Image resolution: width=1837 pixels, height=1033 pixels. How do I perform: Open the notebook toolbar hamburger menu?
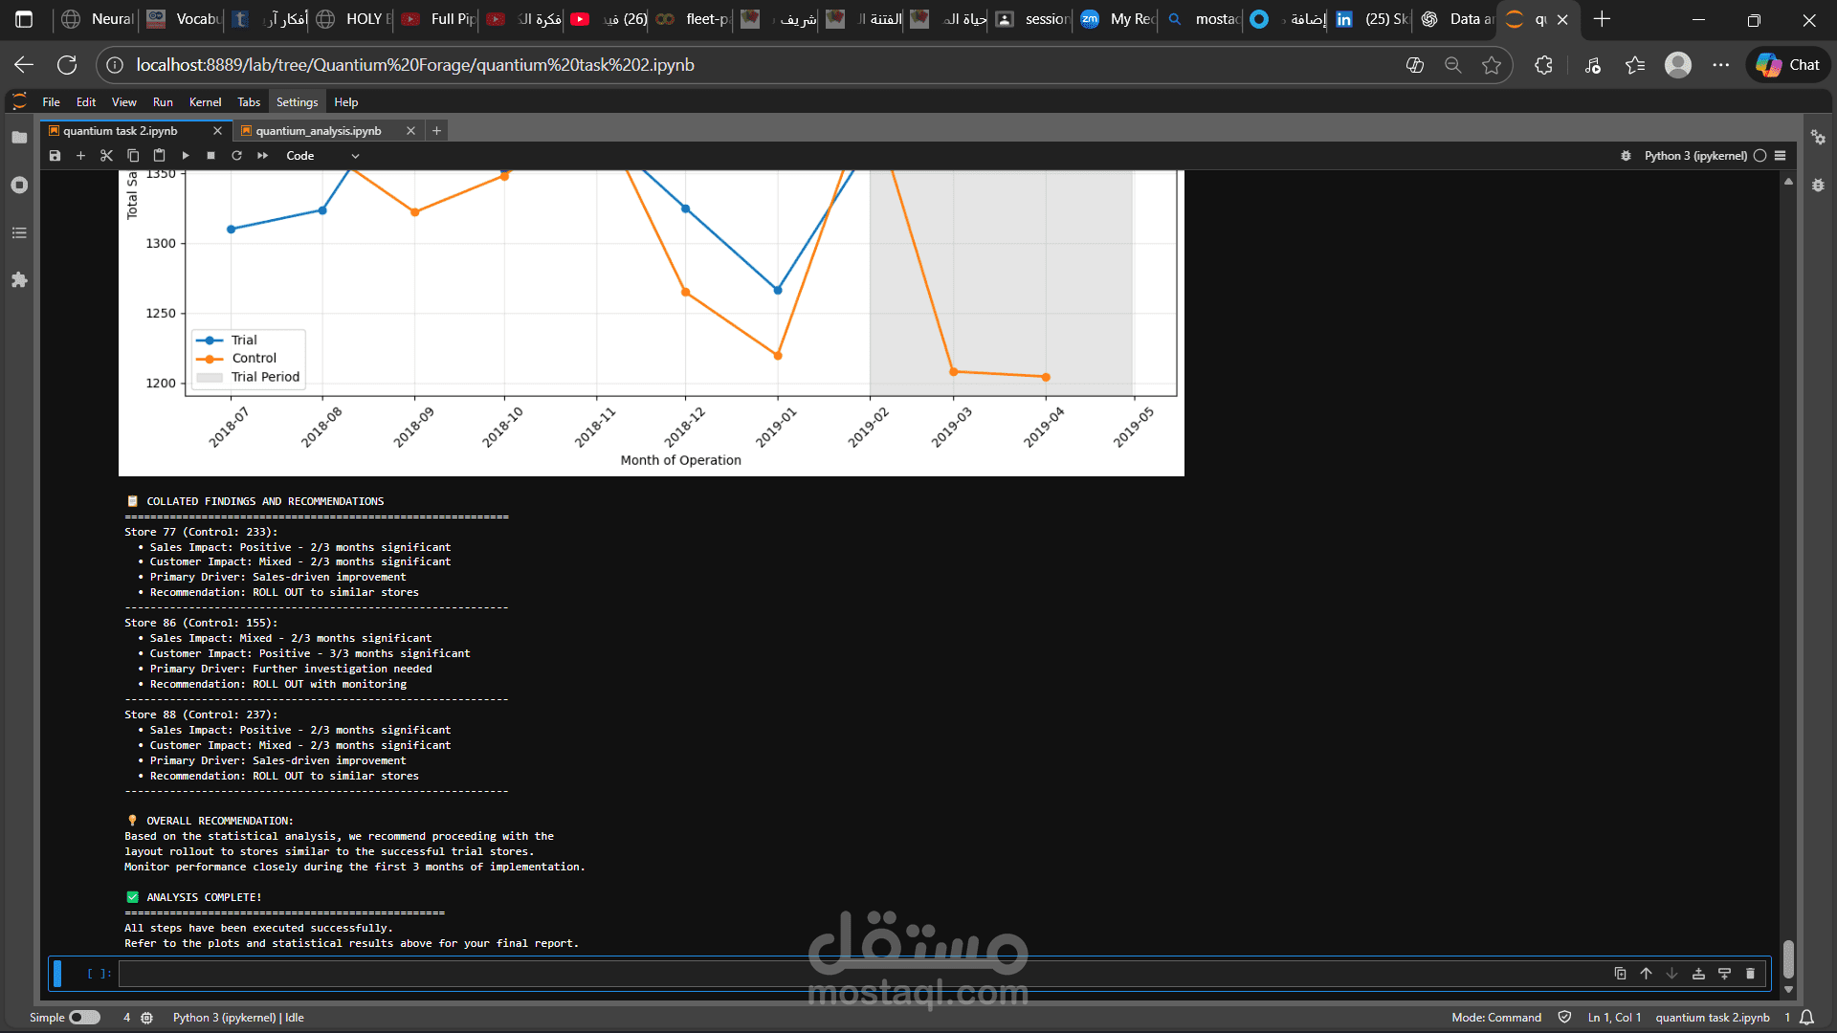[x=1781, y=156]
